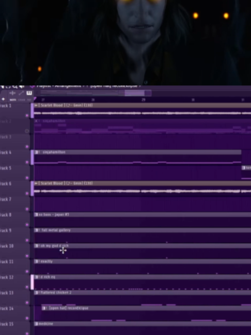Open the Scarlet Blood clip menu on Track 6

pyautogui.click(x=36, y=183)
